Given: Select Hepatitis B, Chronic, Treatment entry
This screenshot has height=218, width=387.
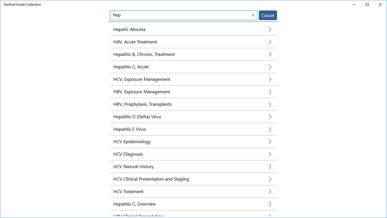Looking at the screenshot, I should [144, 54].
